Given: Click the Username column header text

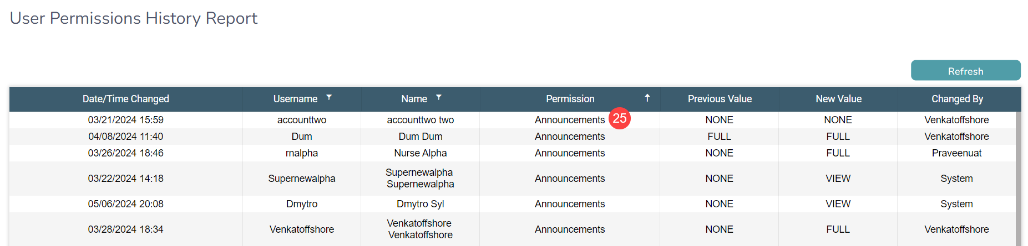Looking at the screenshot, I should coord(295,99).
